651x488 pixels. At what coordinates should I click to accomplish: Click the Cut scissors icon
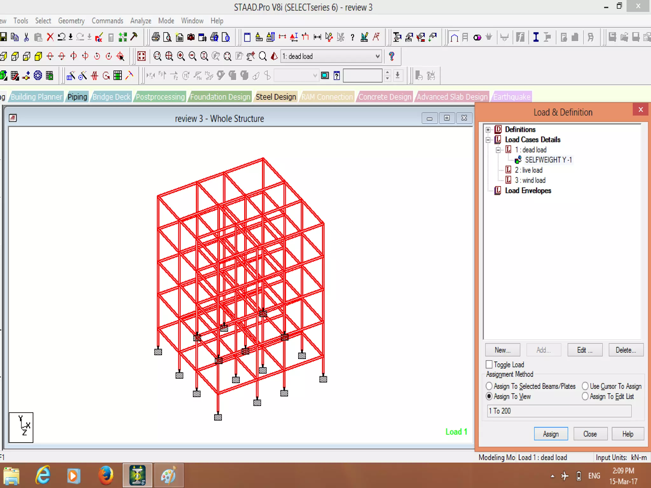click(x=26, y=37)
